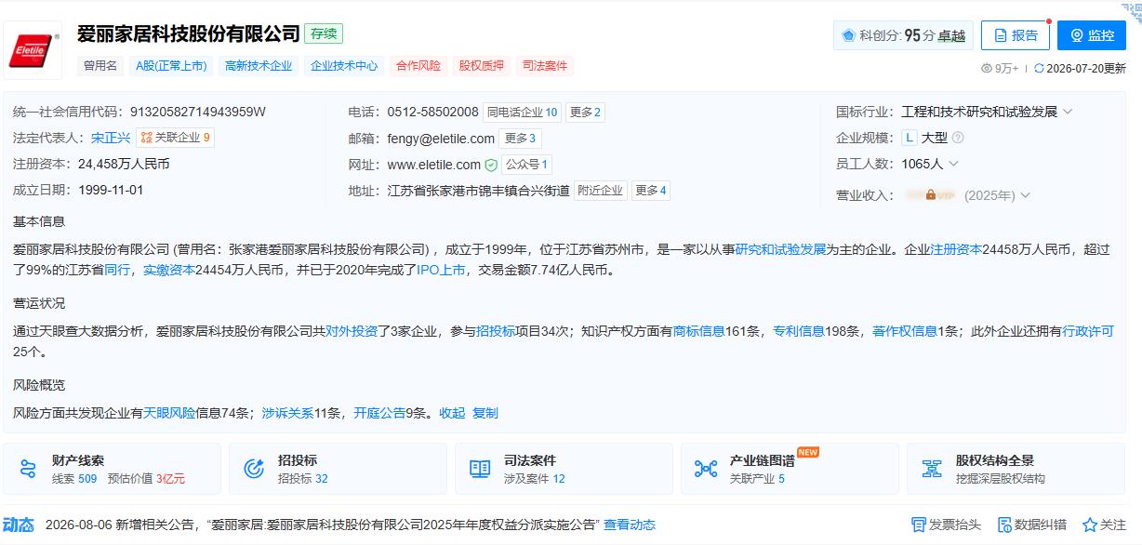
Task: Open the 行政许可 link
Action: click(x=1088, y=331)
